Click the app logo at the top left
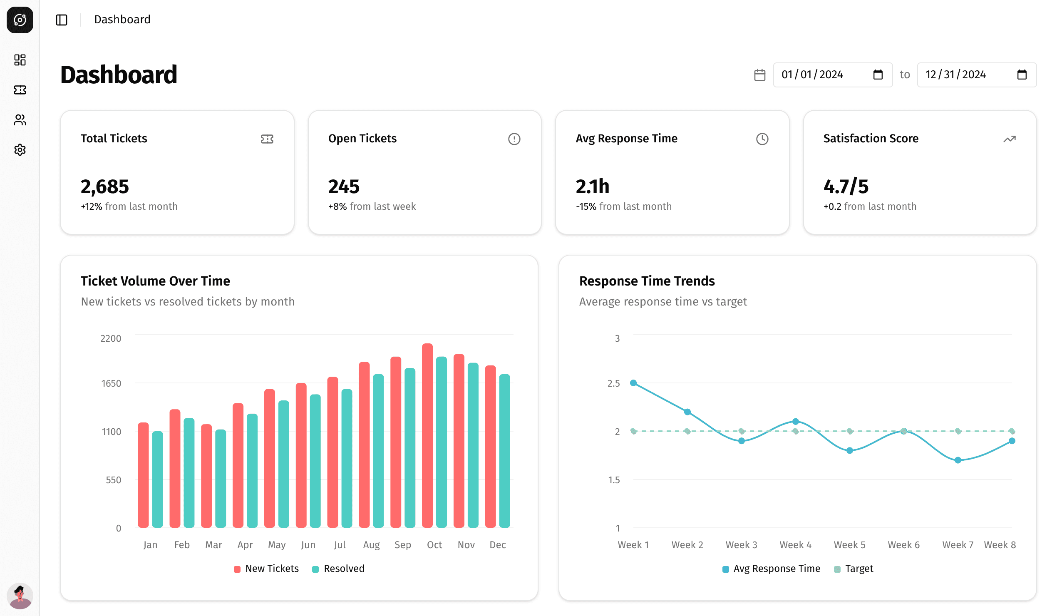 point(19,20)
